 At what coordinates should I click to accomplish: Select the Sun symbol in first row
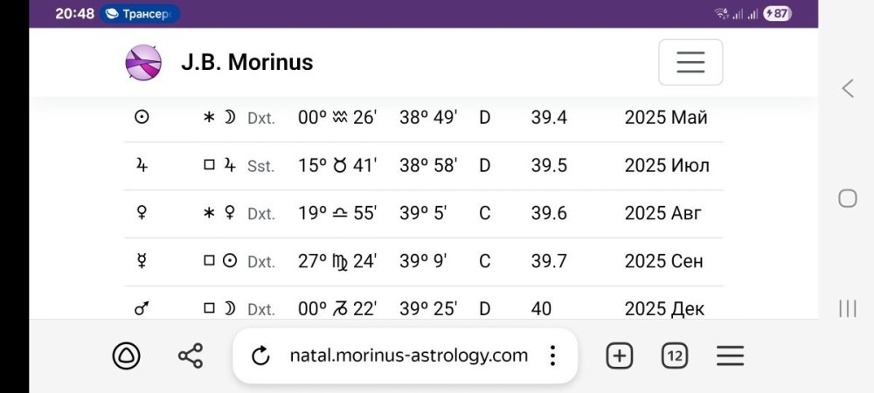coord(141,117)
